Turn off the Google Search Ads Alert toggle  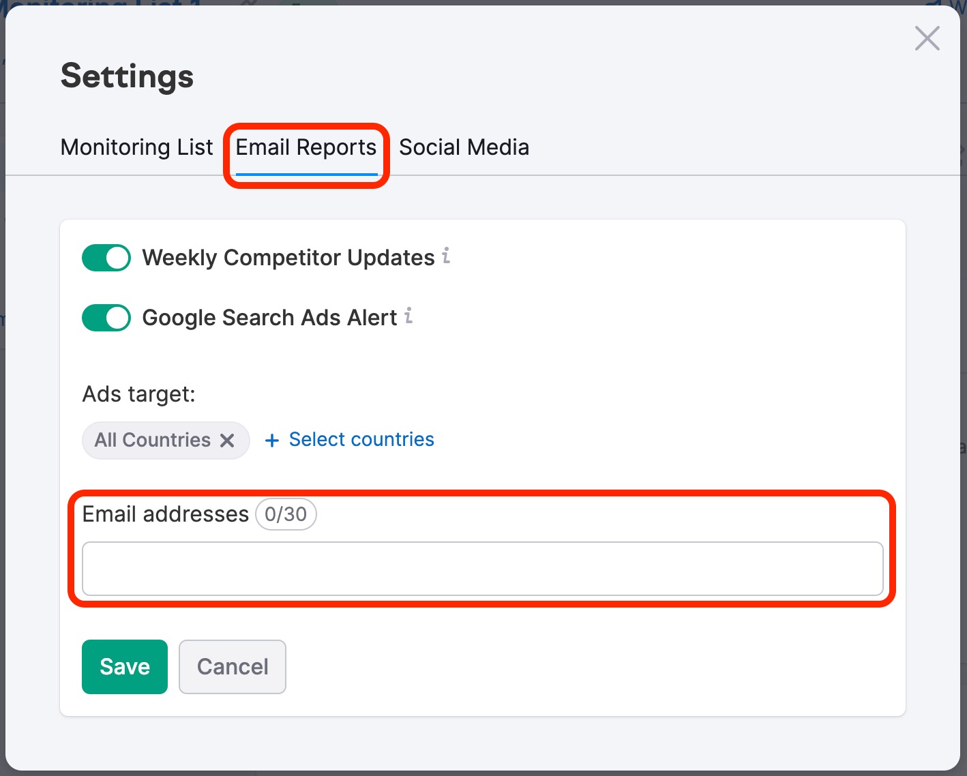(106, 318)
